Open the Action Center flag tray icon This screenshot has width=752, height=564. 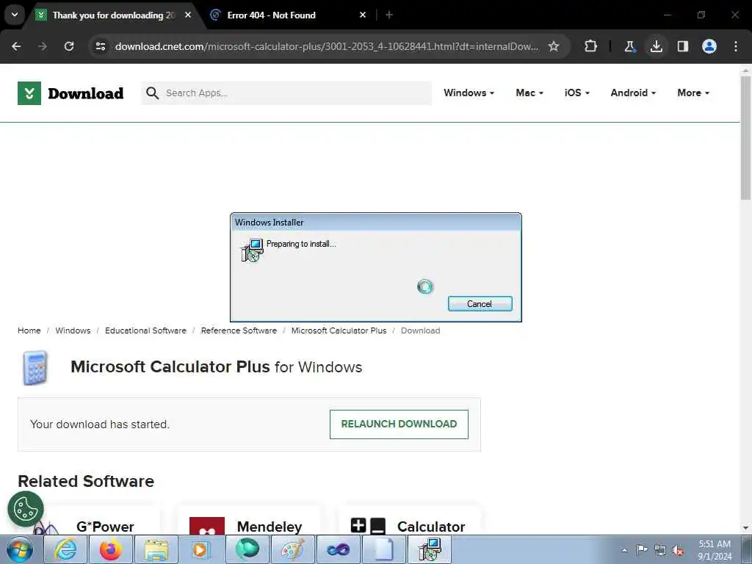click(642, 550)
